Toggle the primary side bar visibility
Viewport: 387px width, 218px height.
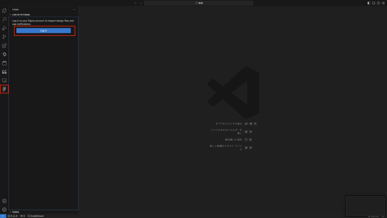coord(369,3)
